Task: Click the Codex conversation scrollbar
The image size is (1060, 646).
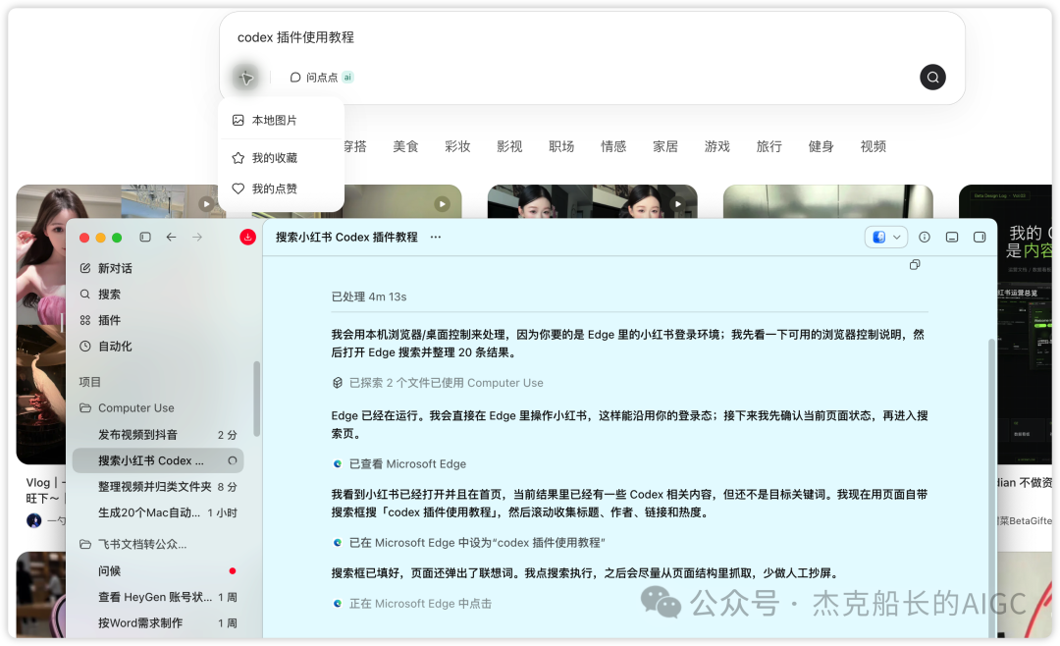Action: [991, 487]
